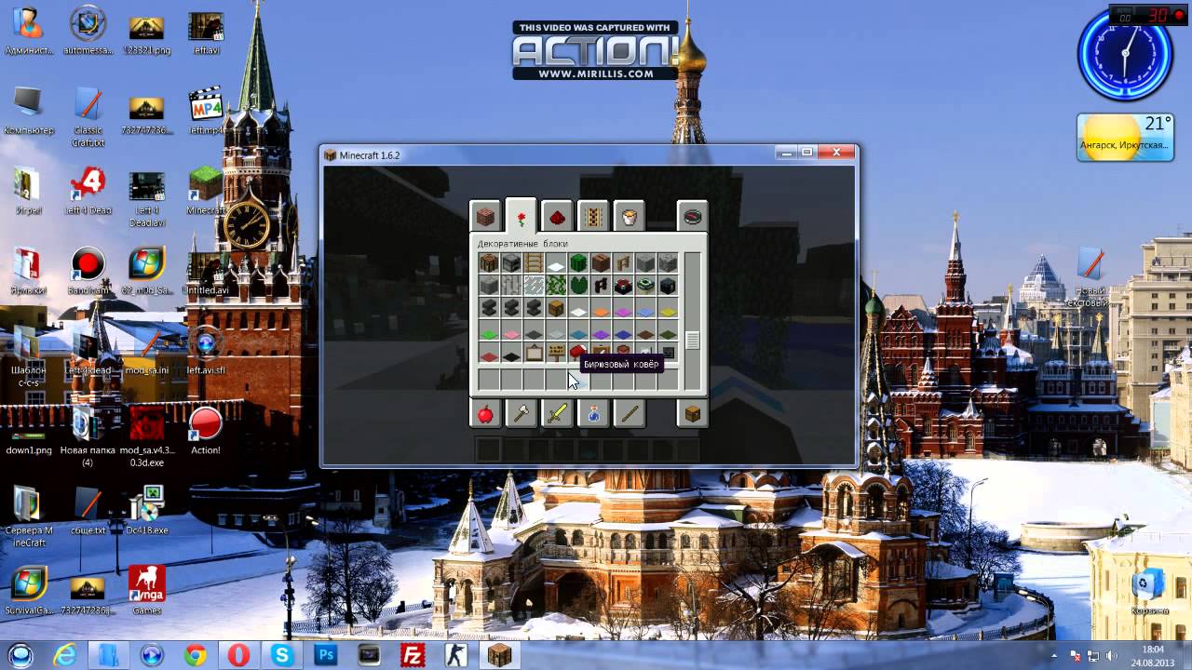Select the yellow carpet item

(x=668, y=308)
